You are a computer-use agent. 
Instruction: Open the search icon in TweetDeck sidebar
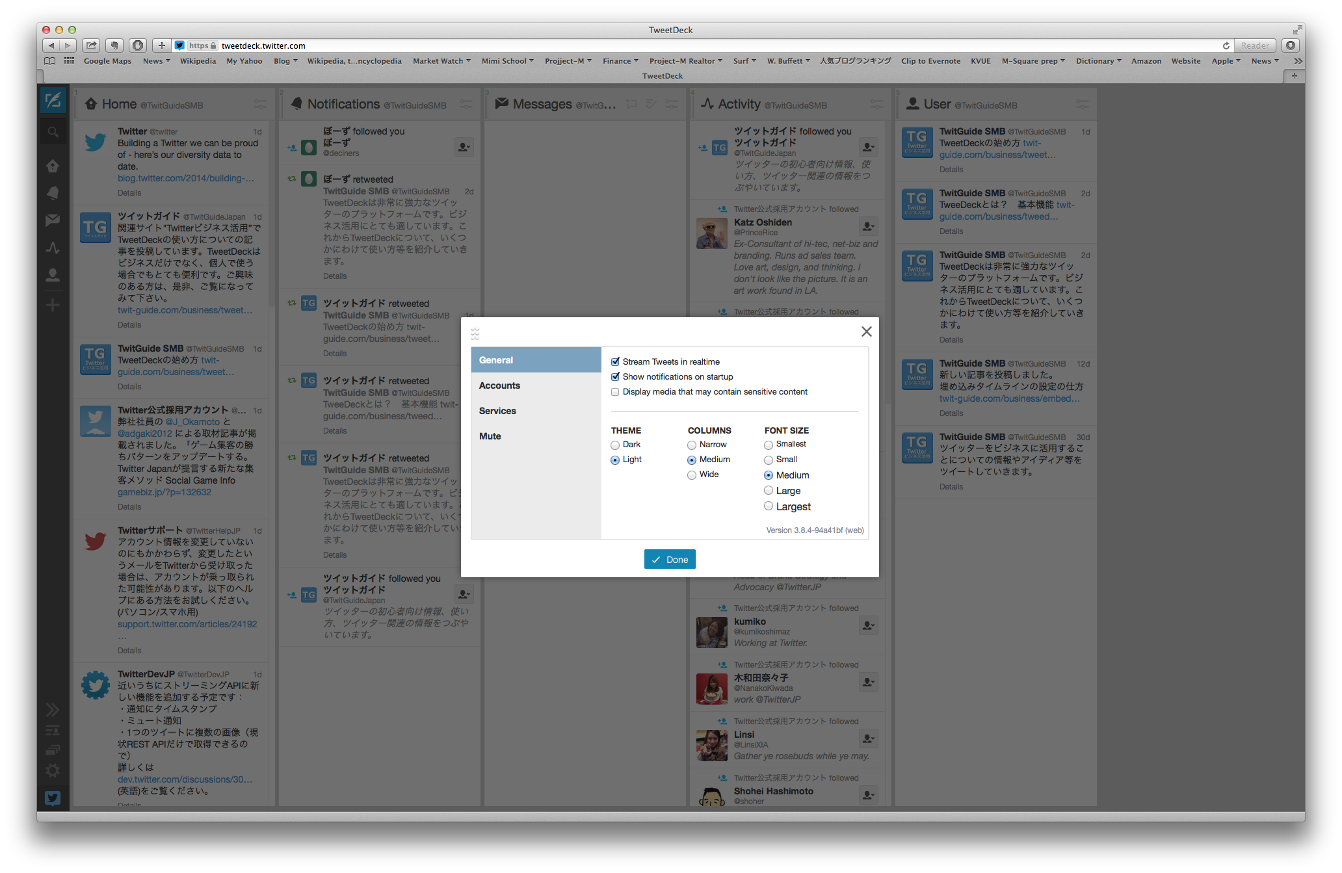click(53, 132)
